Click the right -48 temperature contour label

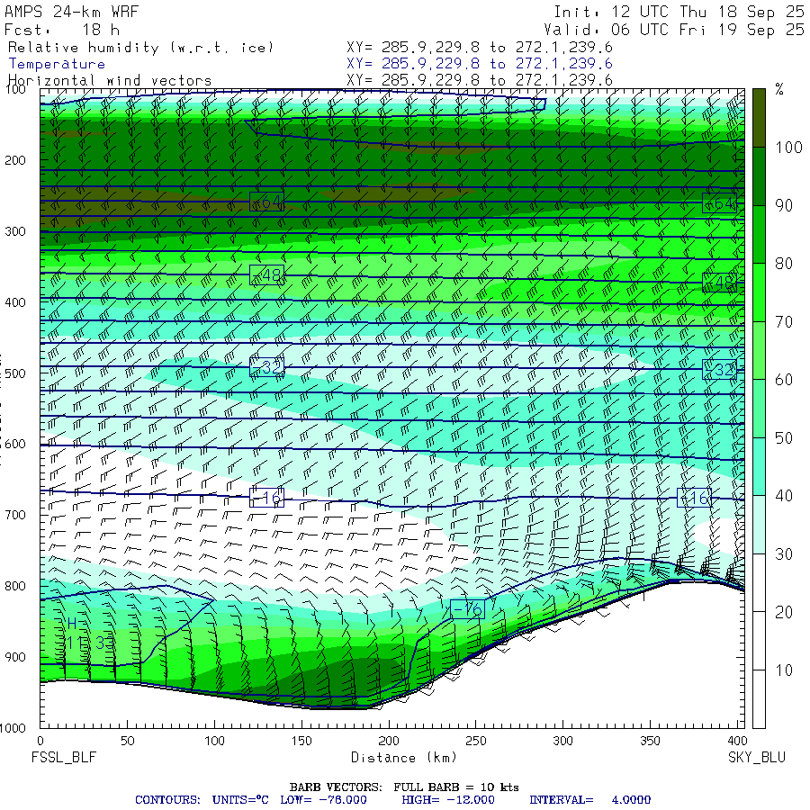pos(720,283)
